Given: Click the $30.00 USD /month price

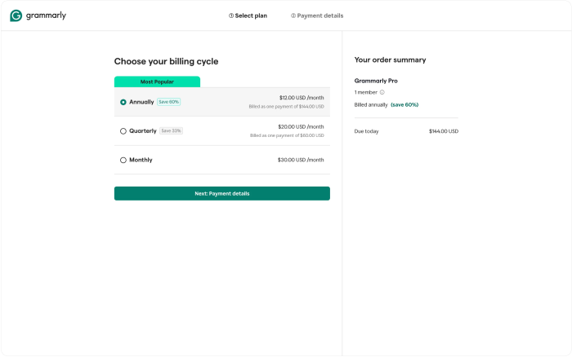Looking at the screenshot, I should click(301, 160).
